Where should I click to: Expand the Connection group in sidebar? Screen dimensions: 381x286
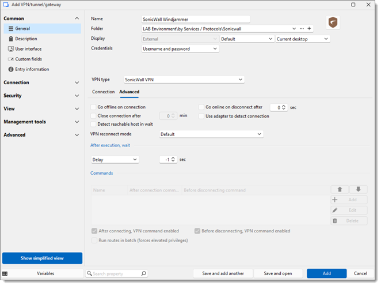pyautogui.click(x=77, y=82)
